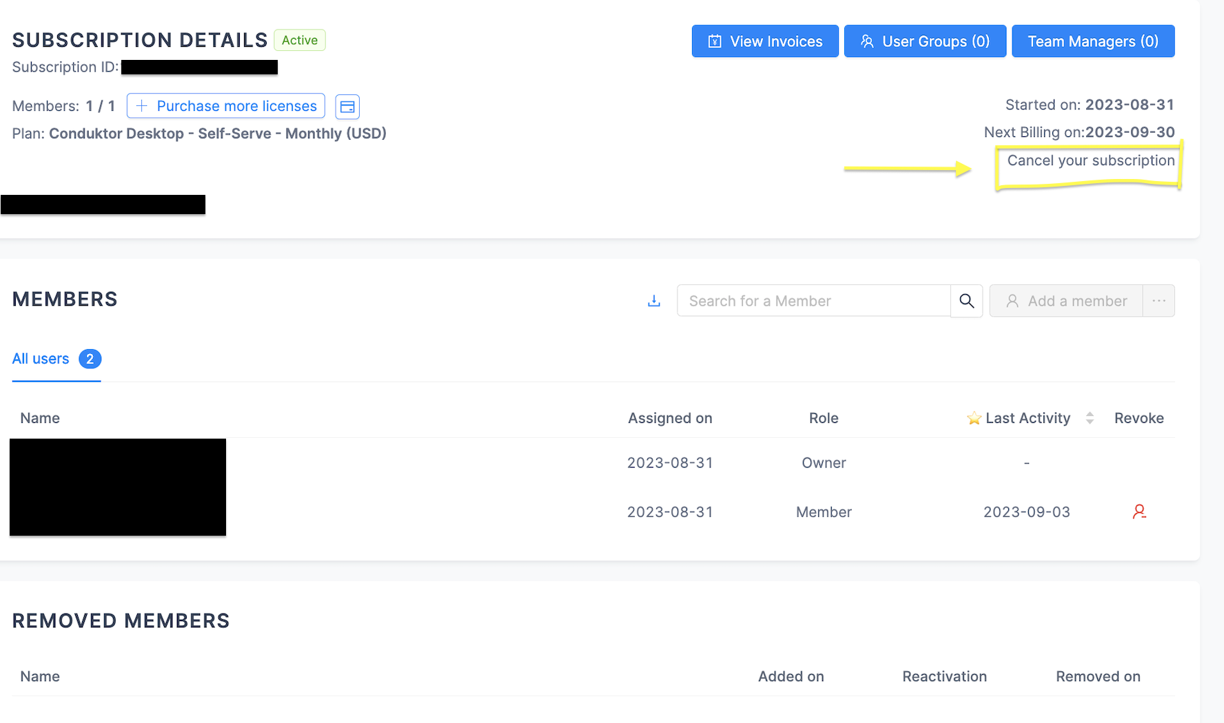Click the REMOVED MEMBERS heading
The width and height of the screenshot is (1224, 723).
click(x=121, y=620)
